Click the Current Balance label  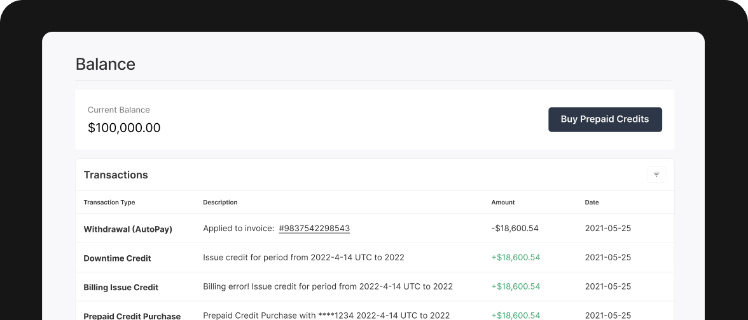(119, 110)
